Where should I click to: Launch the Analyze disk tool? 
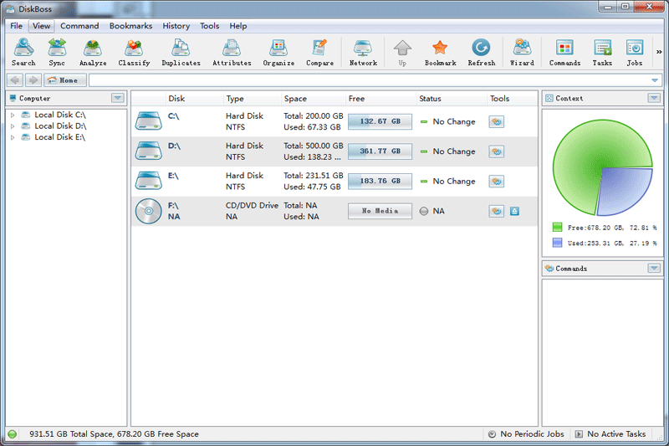tap(93, 52)
